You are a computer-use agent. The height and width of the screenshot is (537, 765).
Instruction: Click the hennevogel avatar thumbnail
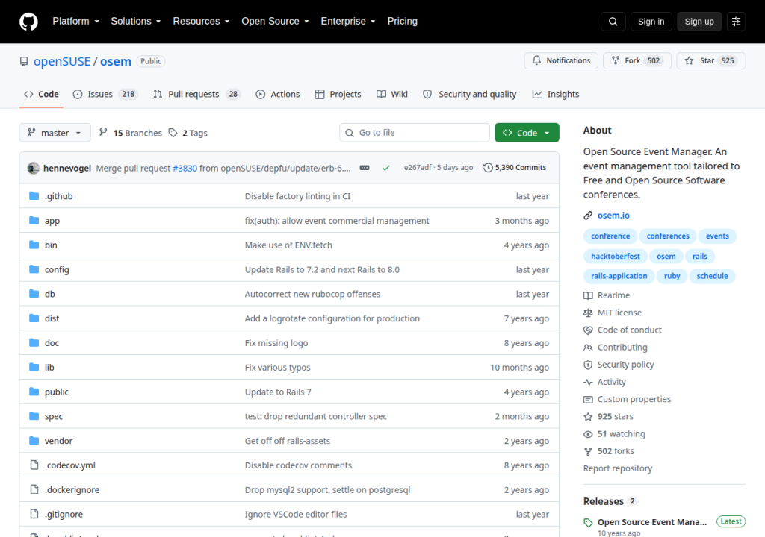33,168
